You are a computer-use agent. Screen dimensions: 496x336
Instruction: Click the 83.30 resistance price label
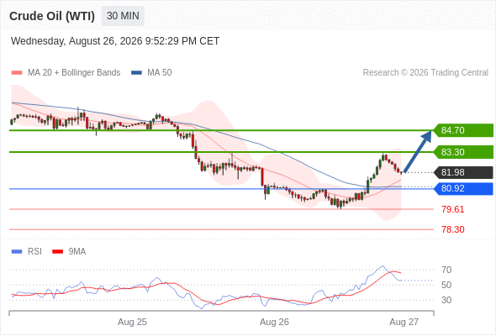pyautogui.click(x=463, y=152)
